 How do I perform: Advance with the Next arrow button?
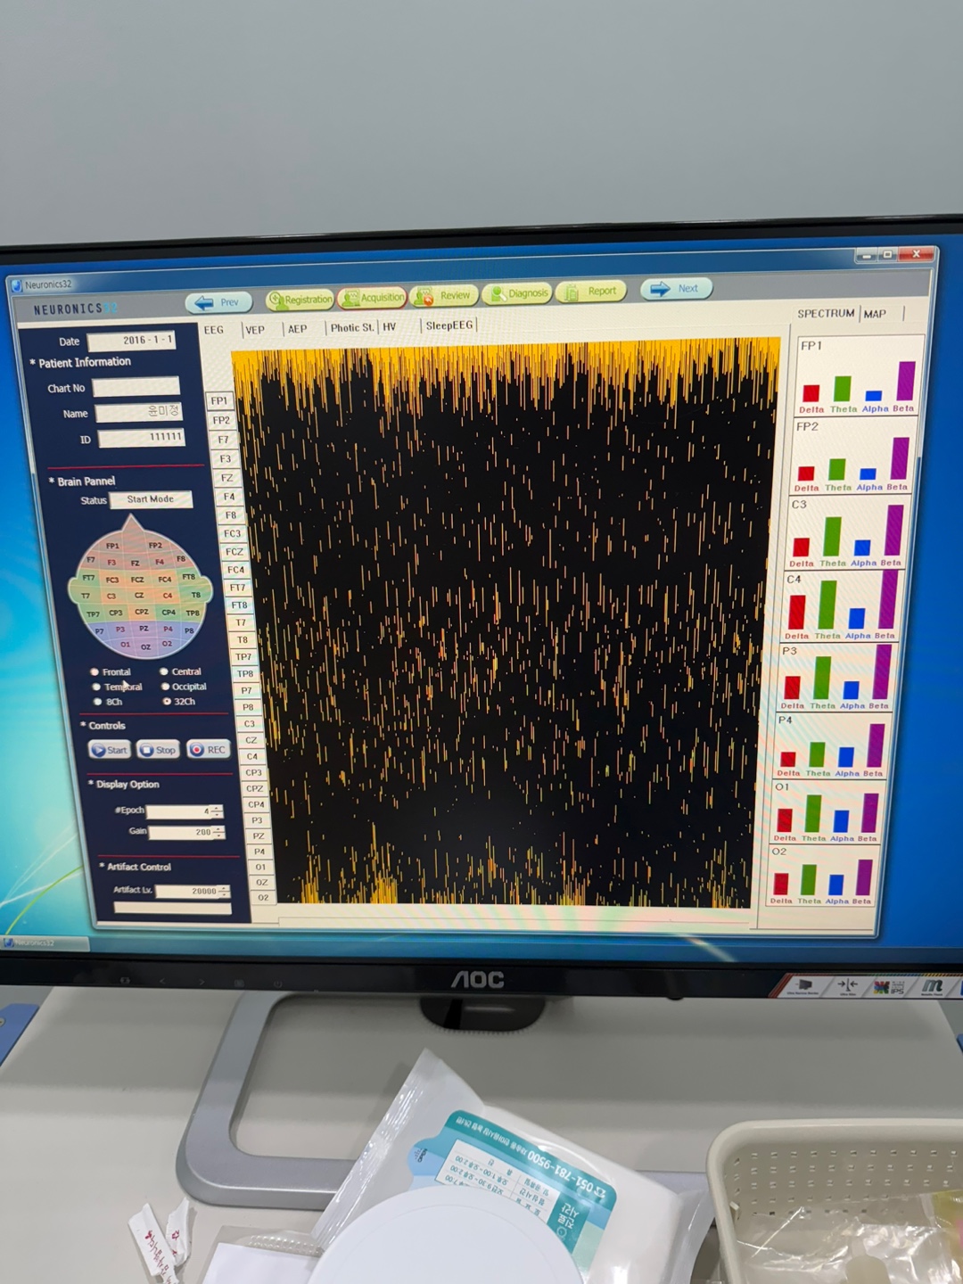(676, 288)
